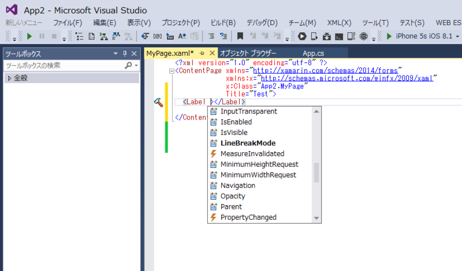Click IntelliSense list scroll down arrow
462x271 pixels.
pos(316,218)
